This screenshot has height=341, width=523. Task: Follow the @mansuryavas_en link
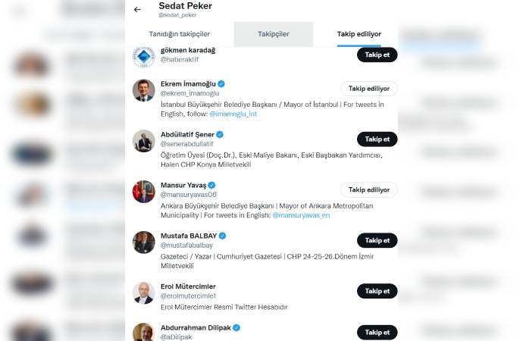tap(301, 215)
